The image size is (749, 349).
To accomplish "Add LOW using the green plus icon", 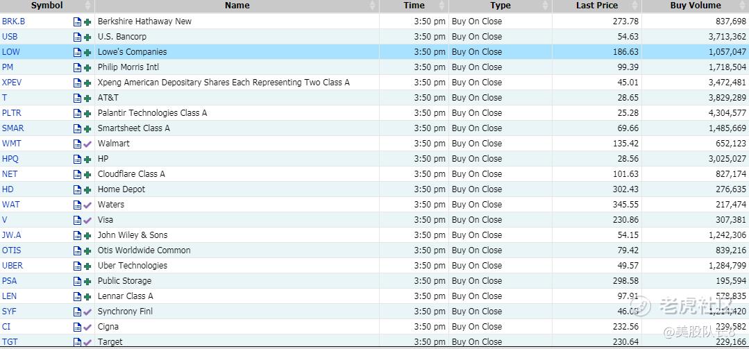I will tap(87, 53).
